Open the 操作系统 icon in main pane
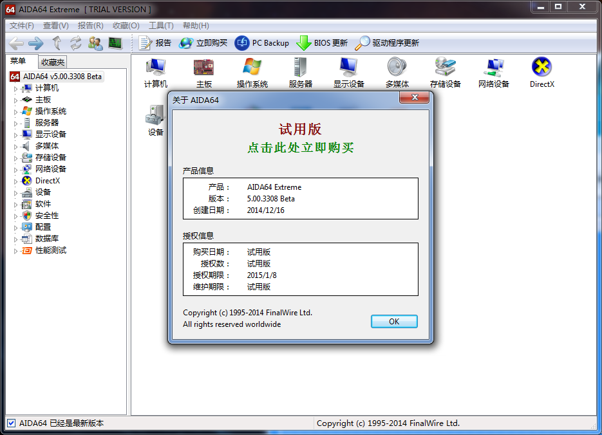 (252, 73)
